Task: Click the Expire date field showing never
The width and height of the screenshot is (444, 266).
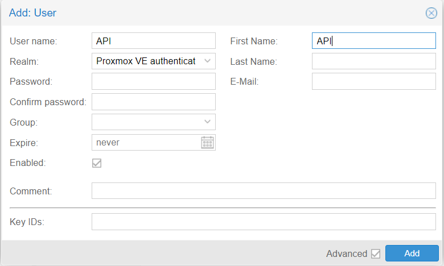Action: click(x=146, y=143)
